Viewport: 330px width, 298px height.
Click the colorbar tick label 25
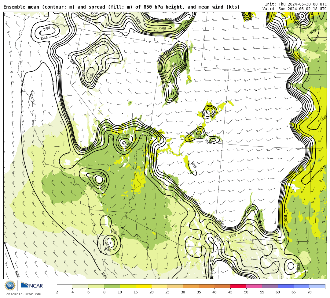(x=167, y=292)
